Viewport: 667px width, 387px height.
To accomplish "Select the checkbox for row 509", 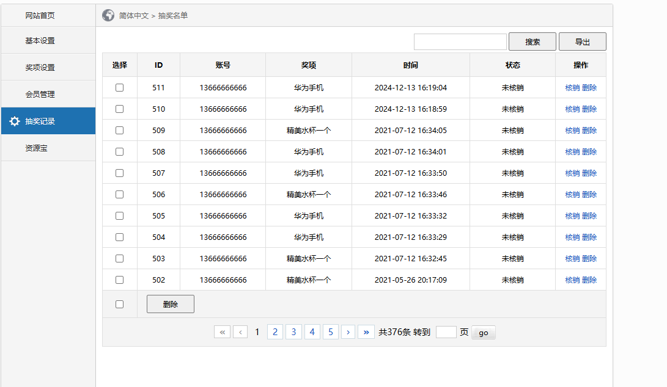I will click(x=120, y=131).
